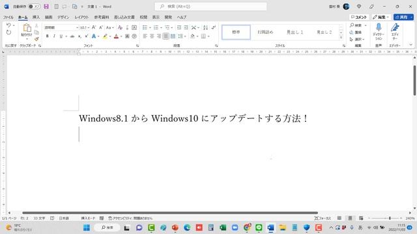This screenshot has height=234, width=417.
Task: Select the Format Painter brush icon
Action: 36,39
